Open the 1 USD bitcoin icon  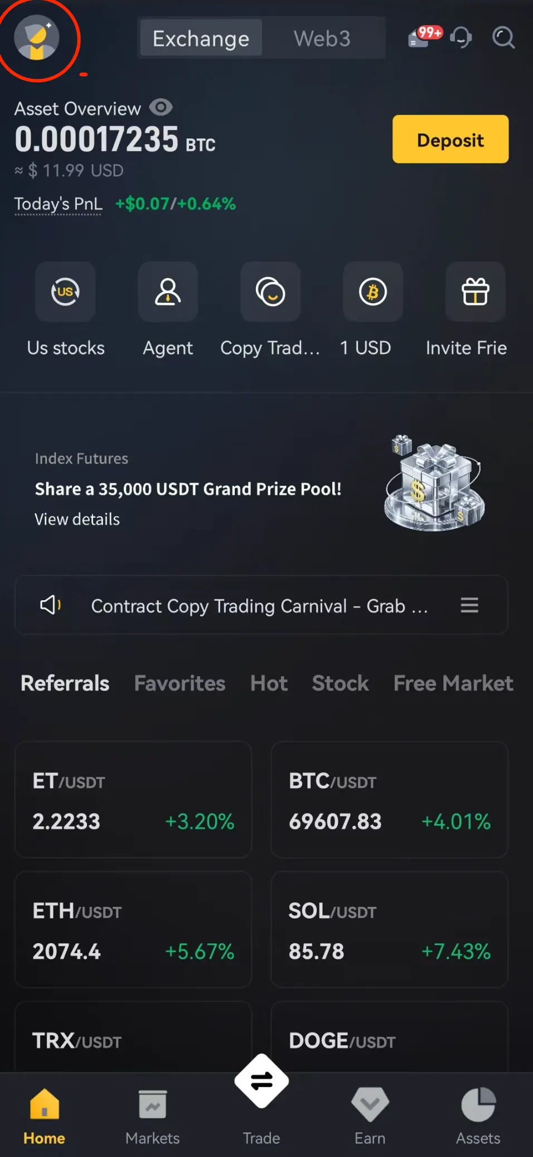[372, 291]
